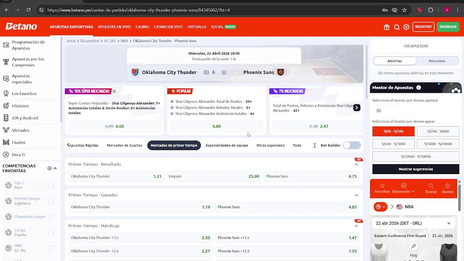Click the Buscar icon in sports widget
Viewport: 464px width, 261px height.
(431, 188)
